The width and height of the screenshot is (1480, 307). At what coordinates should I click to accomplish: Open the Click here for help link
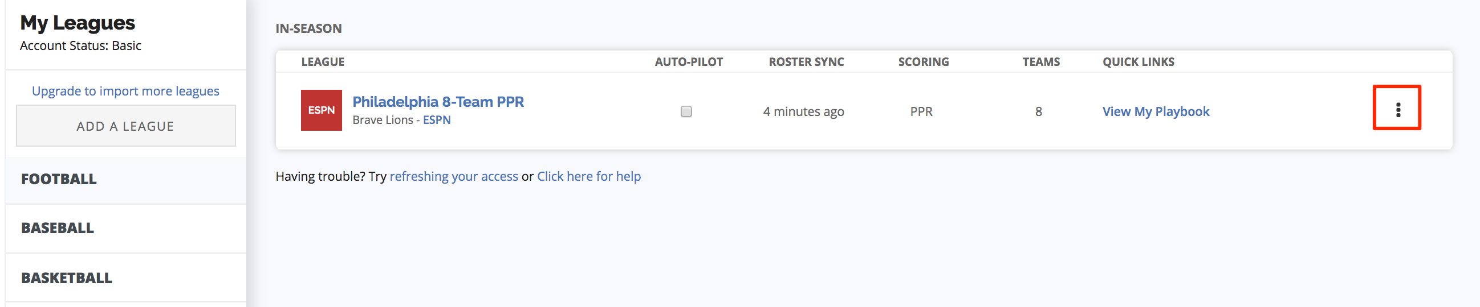[x=589, y=176]
